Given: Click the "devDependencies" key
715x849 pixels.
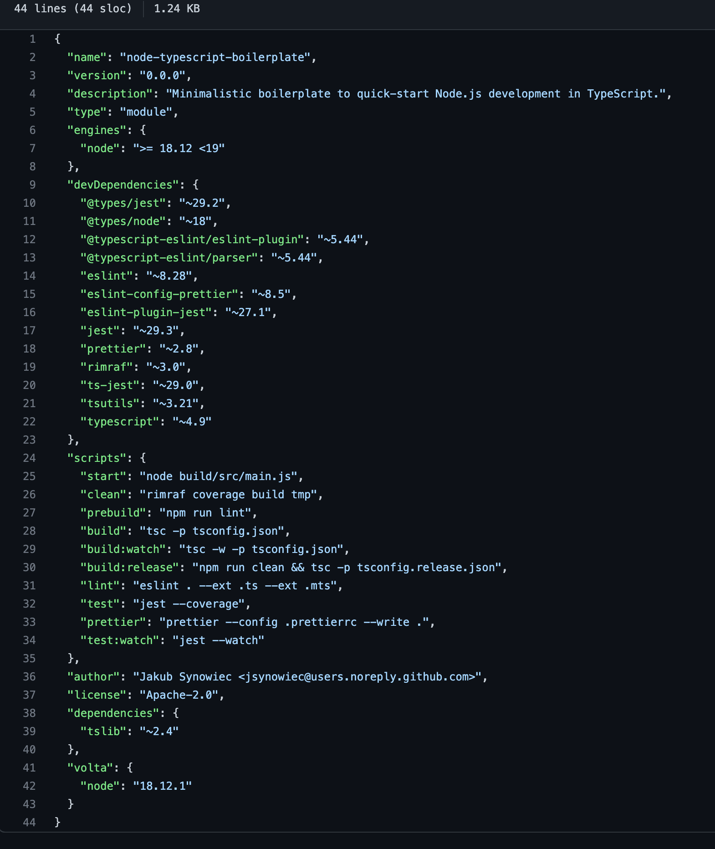Looking at the screenshot, I should pos(123,185).
